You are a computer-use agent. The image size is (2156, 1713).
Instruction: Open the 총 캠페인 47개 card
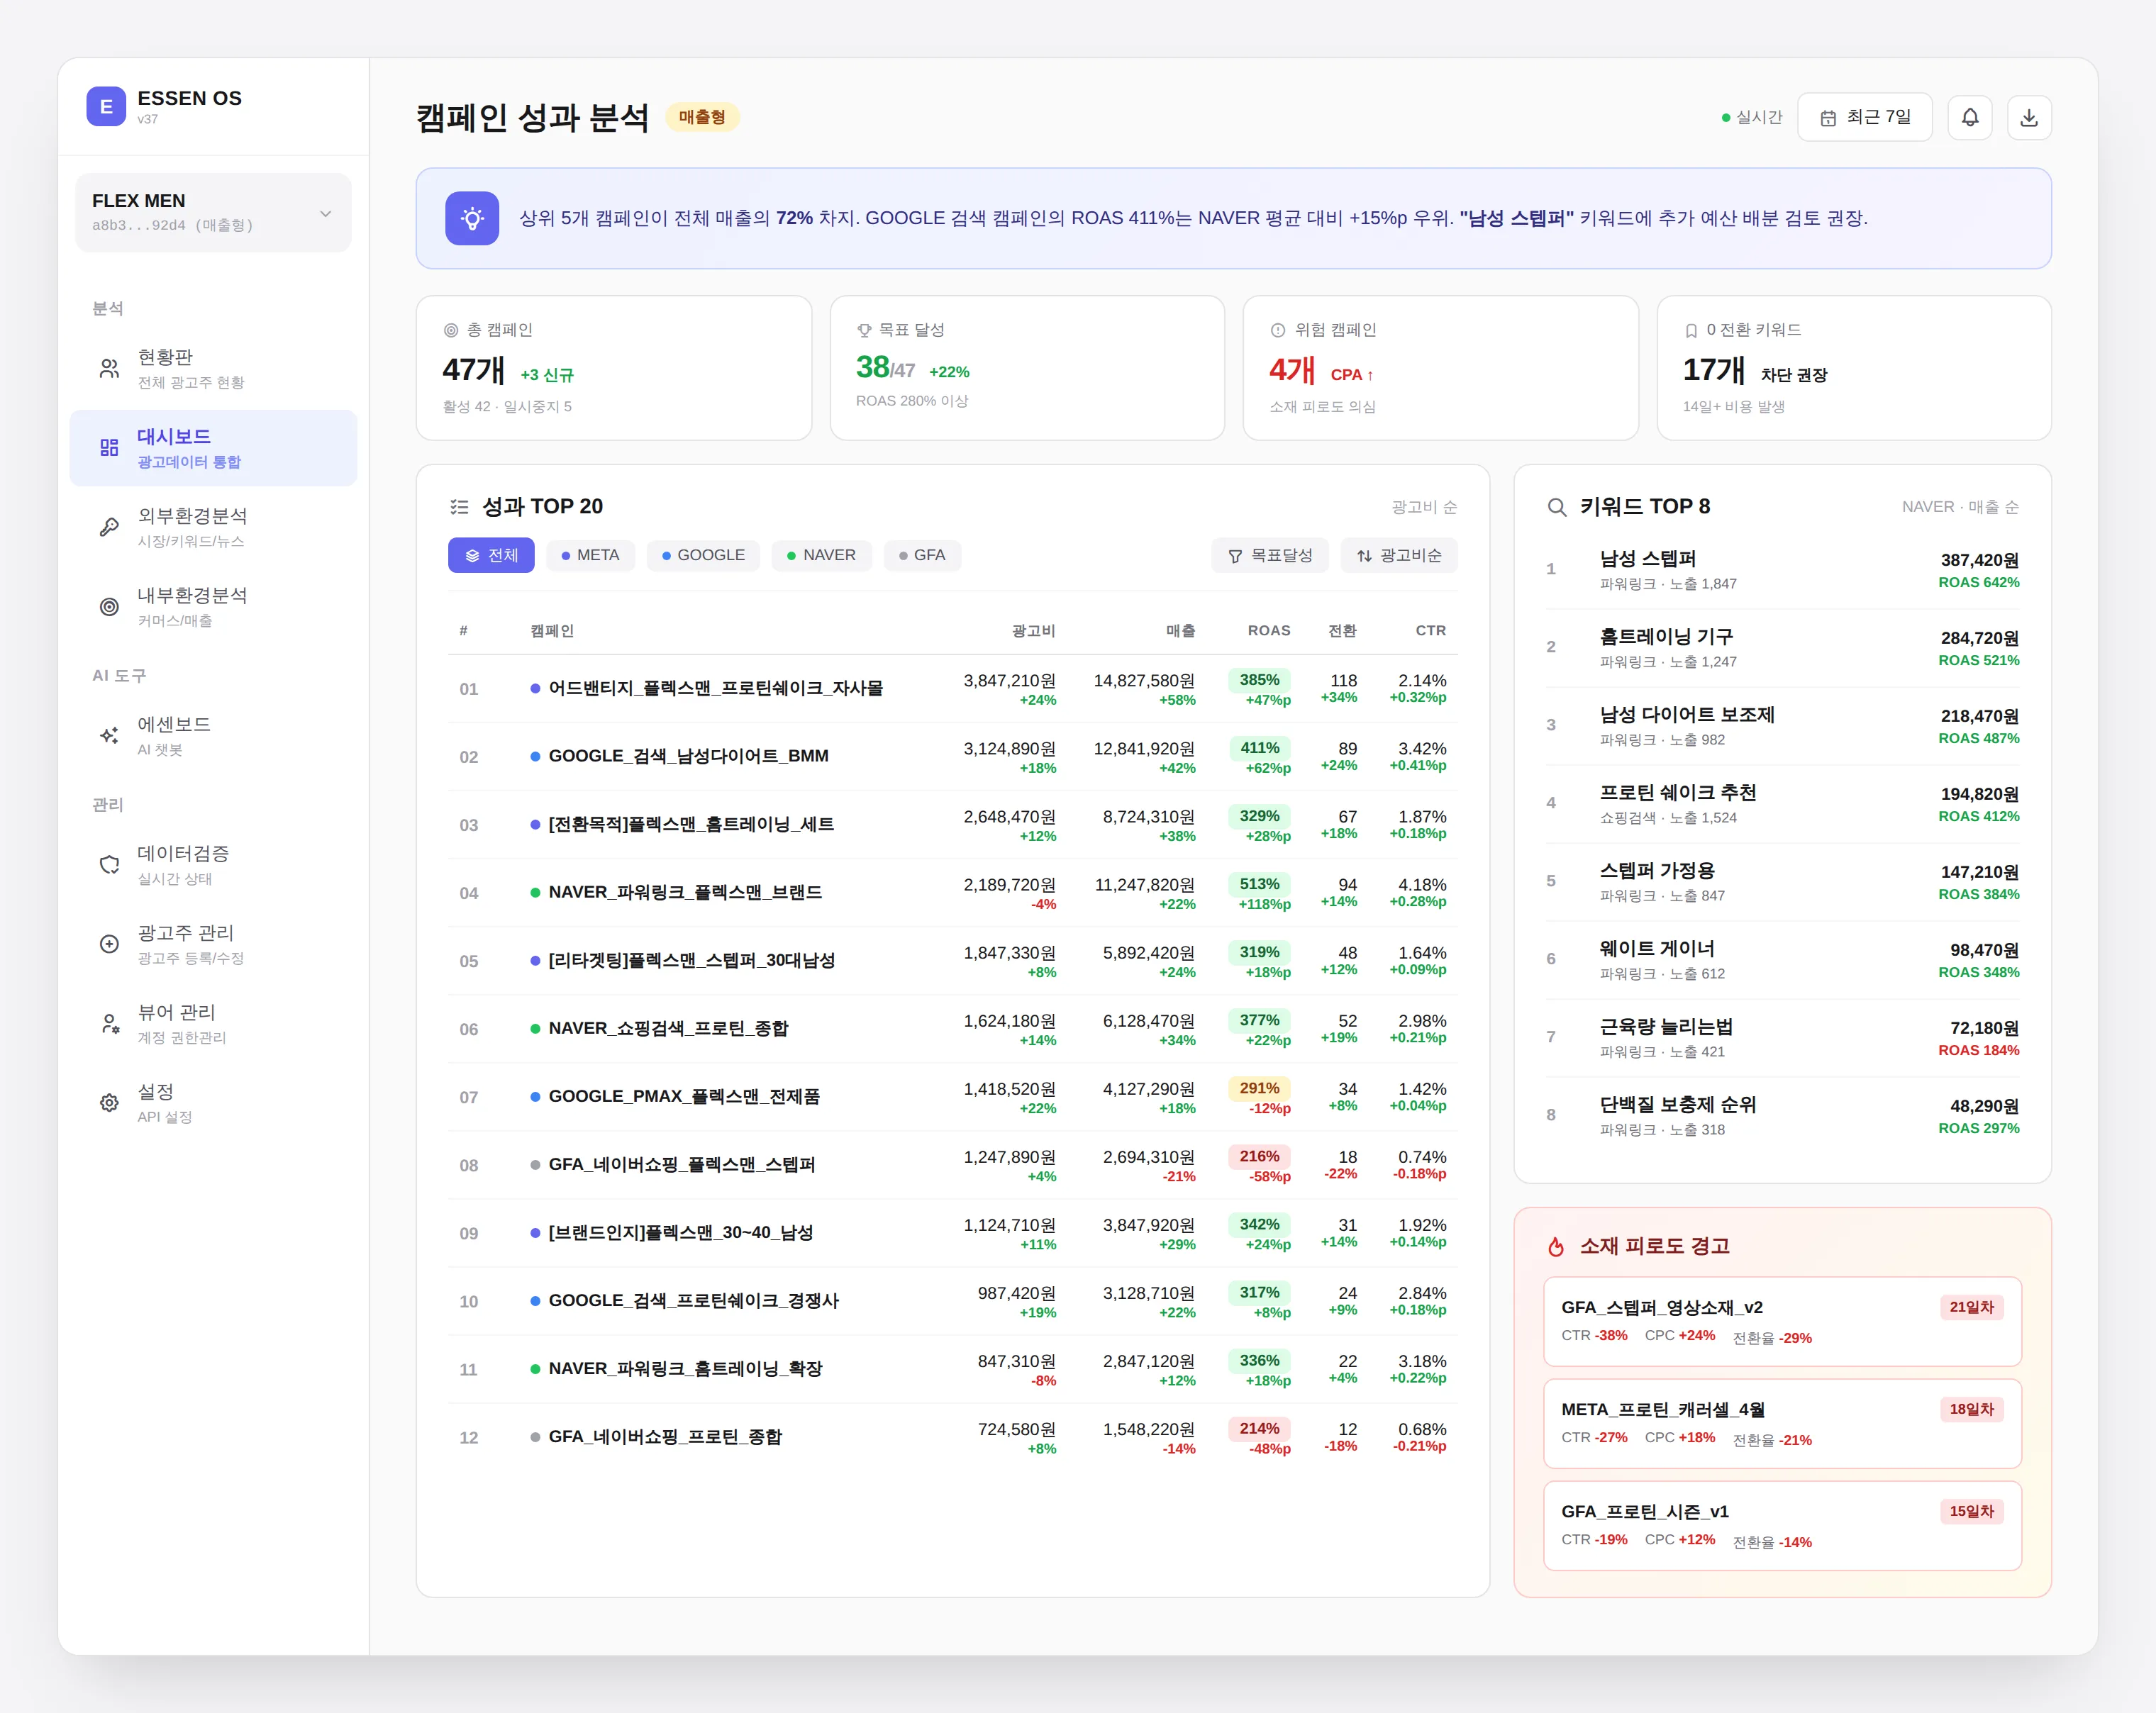[613, 367]
